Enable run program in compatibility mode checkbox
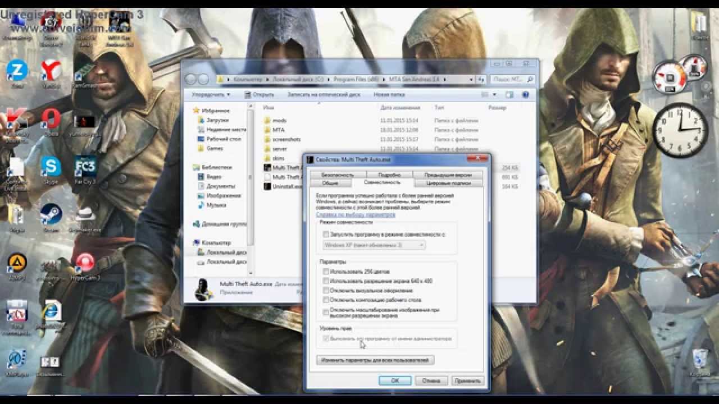The height and width of the screenshot is (404, 719). click(326, 234)
